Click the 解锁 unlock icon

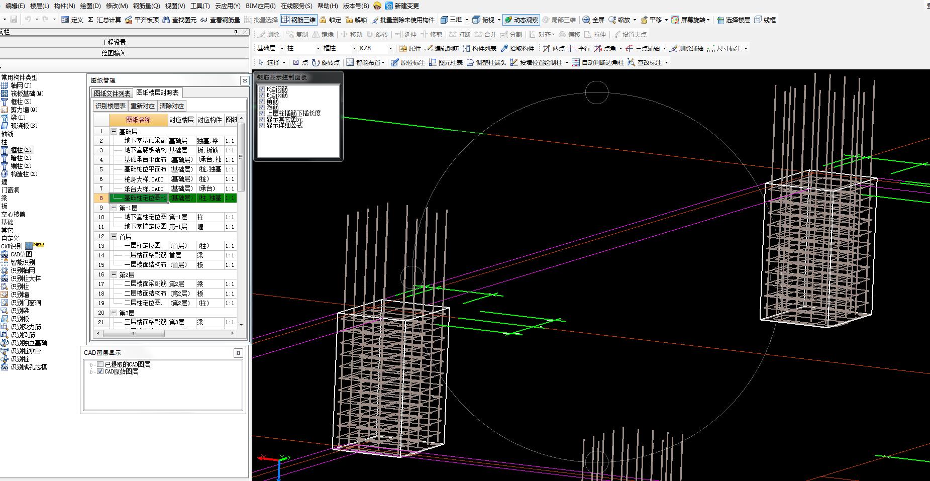click(x=349, y=20)
